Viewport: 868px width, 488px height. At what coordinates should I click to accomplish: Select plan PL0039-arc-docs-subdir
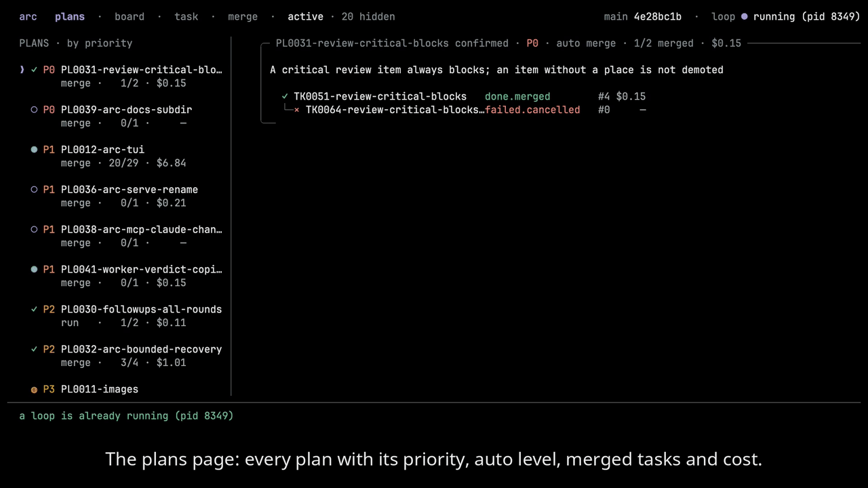126,110
